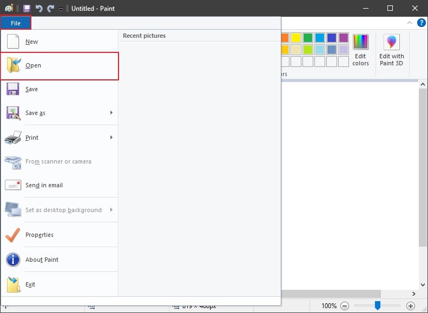The image size is (428, 313).
Task: Choose Send in email
Action: click(x=59, y=185)
